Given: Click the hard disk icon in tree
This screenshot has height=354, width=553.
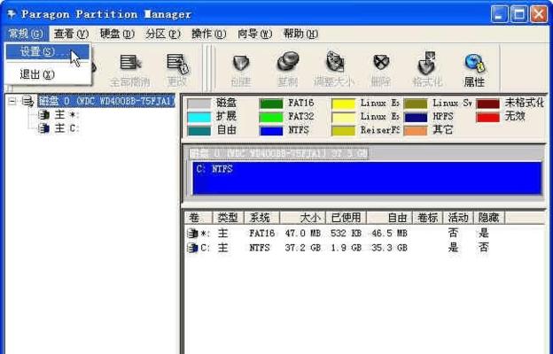Looking at the screenshot, I should [27, 102].
